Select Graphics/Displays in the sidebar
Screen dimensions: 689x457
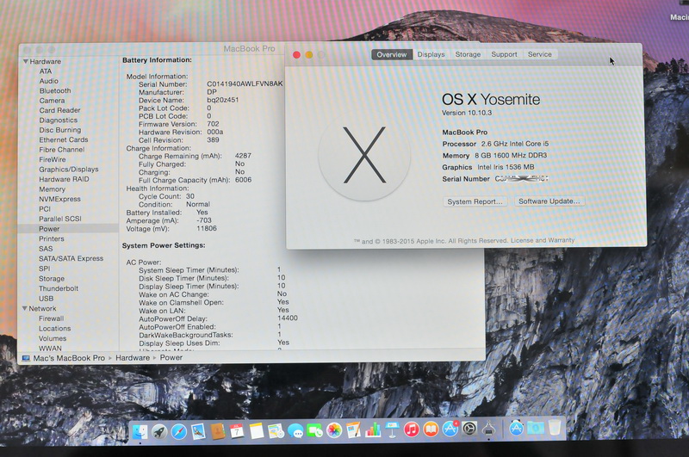tap(69, 170)
